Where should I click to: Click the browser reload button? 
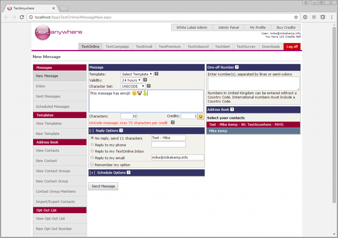pyautogui.click(x=21, y=17)
